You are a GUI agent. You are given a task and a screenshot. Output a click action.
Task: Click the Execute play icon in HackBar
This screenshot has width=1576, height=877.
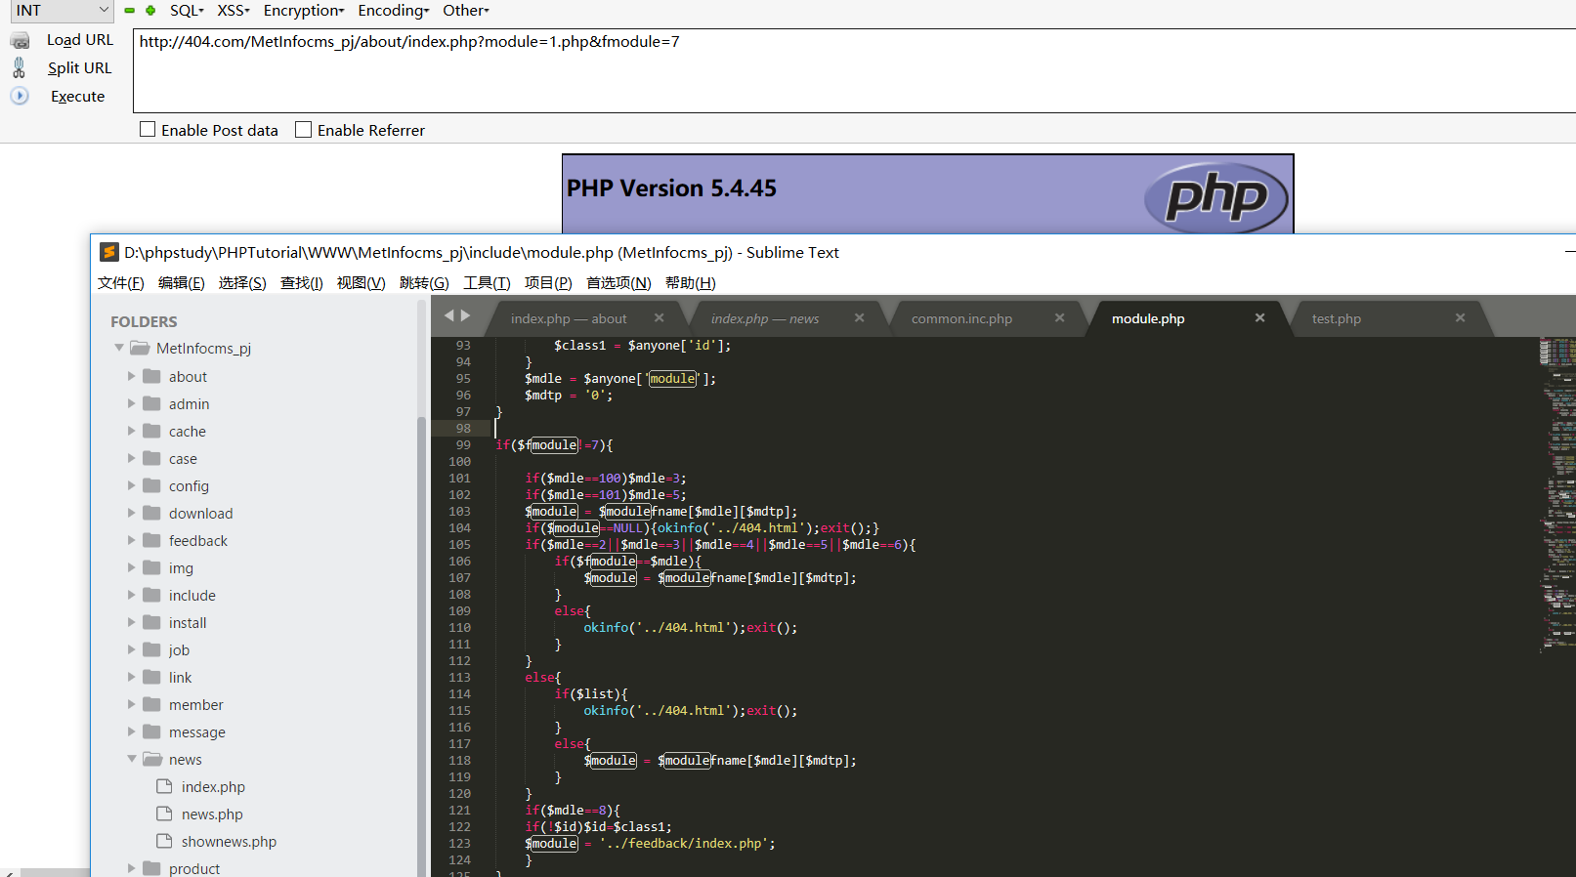click(20, 96)
